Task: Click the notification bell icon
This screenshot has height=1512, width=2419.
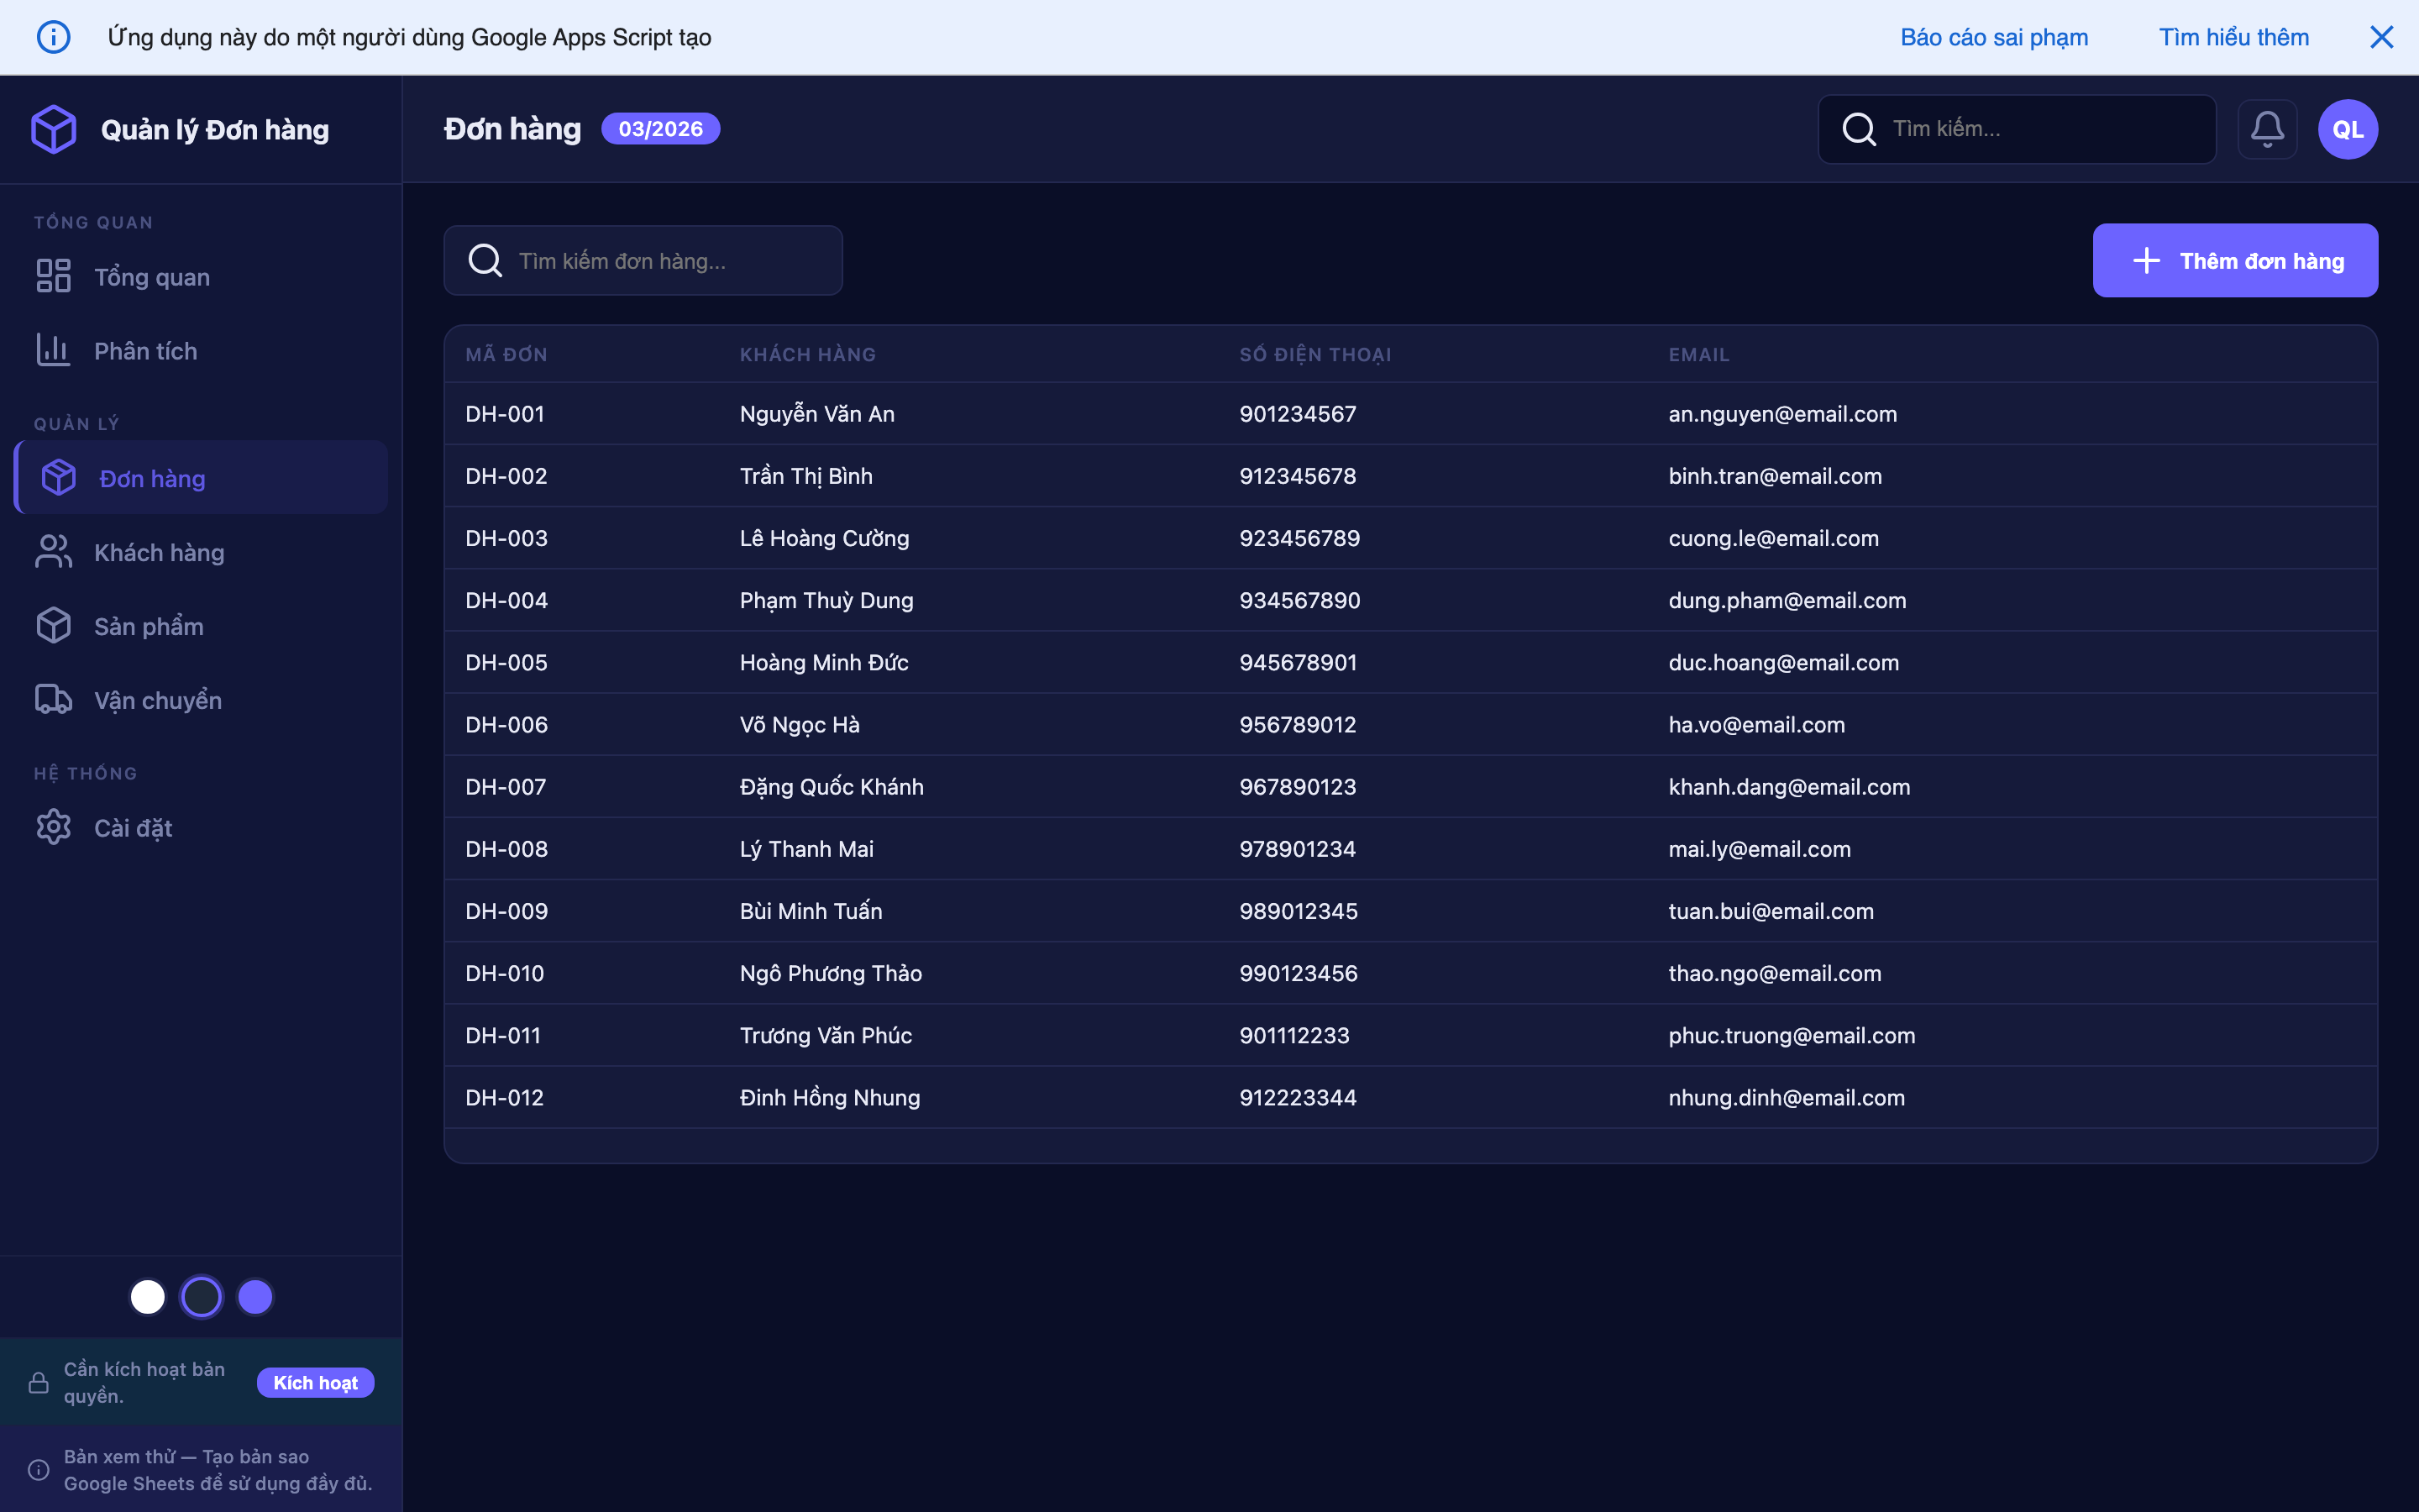Action: click(x=2267, y=128)
